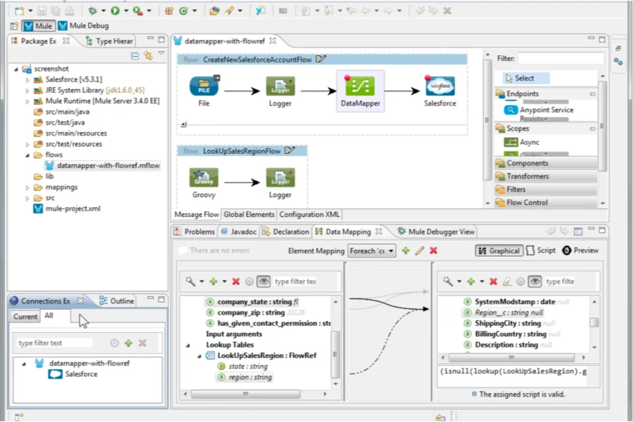Open the Outline tab
633x422 pixels.
117,301
